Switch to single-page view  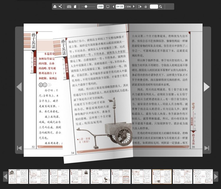(x=75, y=6)
